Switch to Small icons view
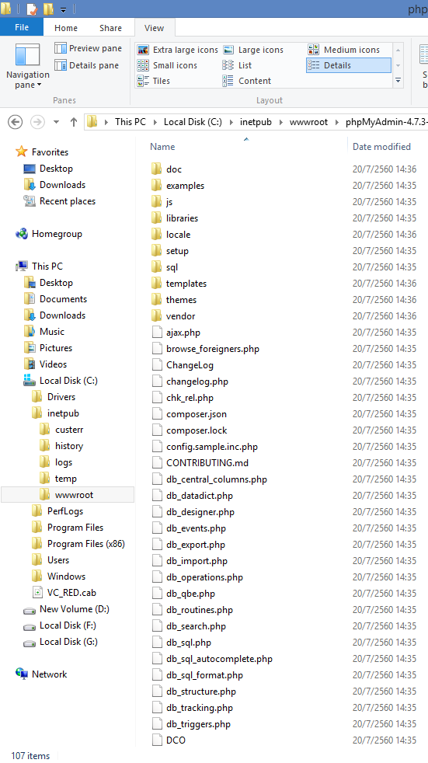The width and height of the screenshot is (428, 763). 167,65
